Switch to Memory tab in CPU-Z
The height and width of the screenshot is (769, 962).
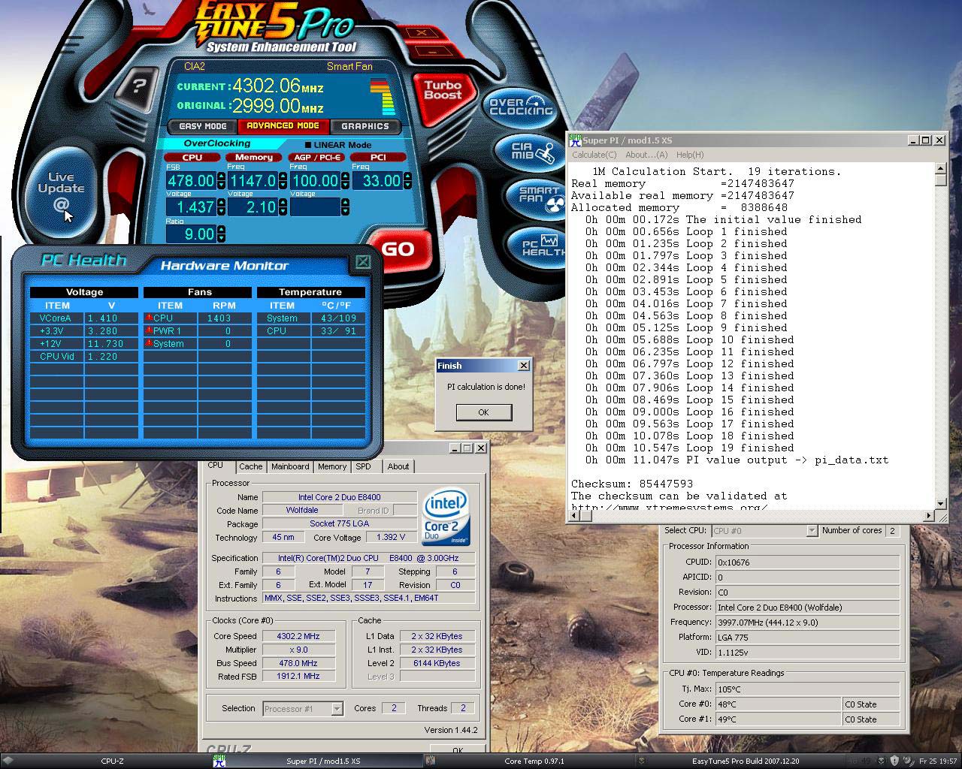(332, 466)
